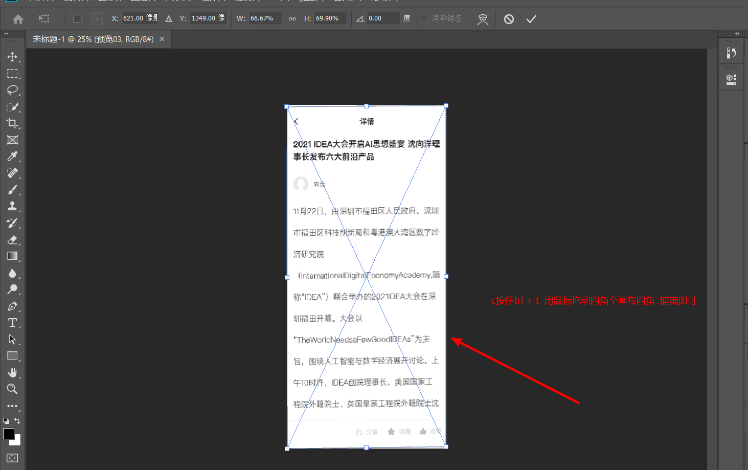
Task: Switch to warp mode
Action: click(x=483, y=19)
